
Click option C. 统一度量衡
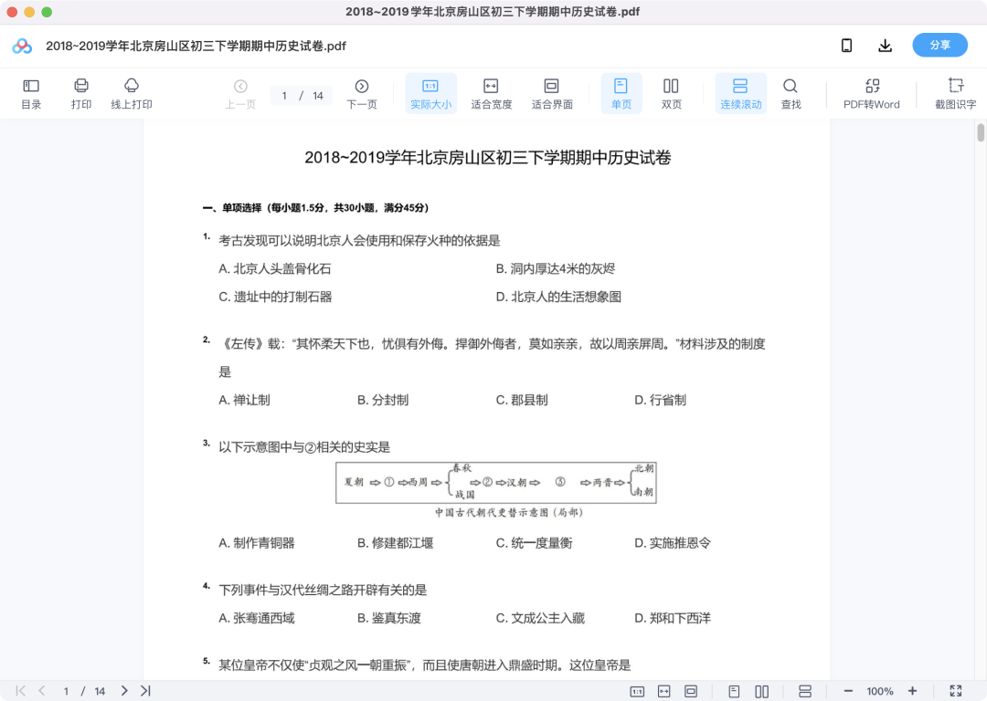[x=534, y=542]
